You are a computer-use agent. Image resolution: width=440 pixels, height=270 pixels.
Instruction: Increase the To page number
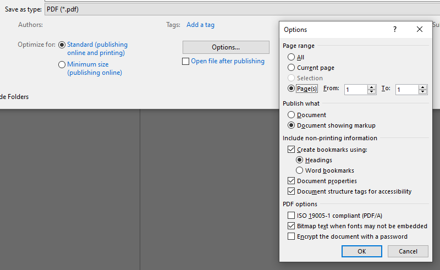point(422,87)
